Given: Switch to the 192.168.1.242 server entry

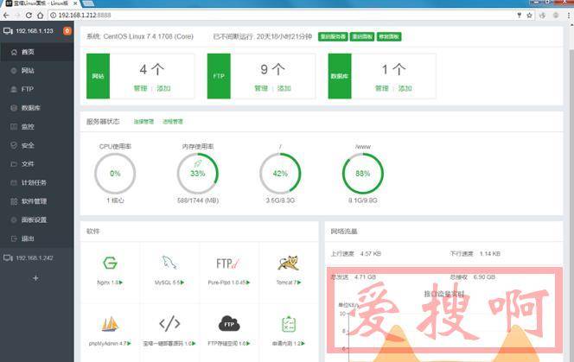Looking at the screenshot, I should (x=35, y=257).
